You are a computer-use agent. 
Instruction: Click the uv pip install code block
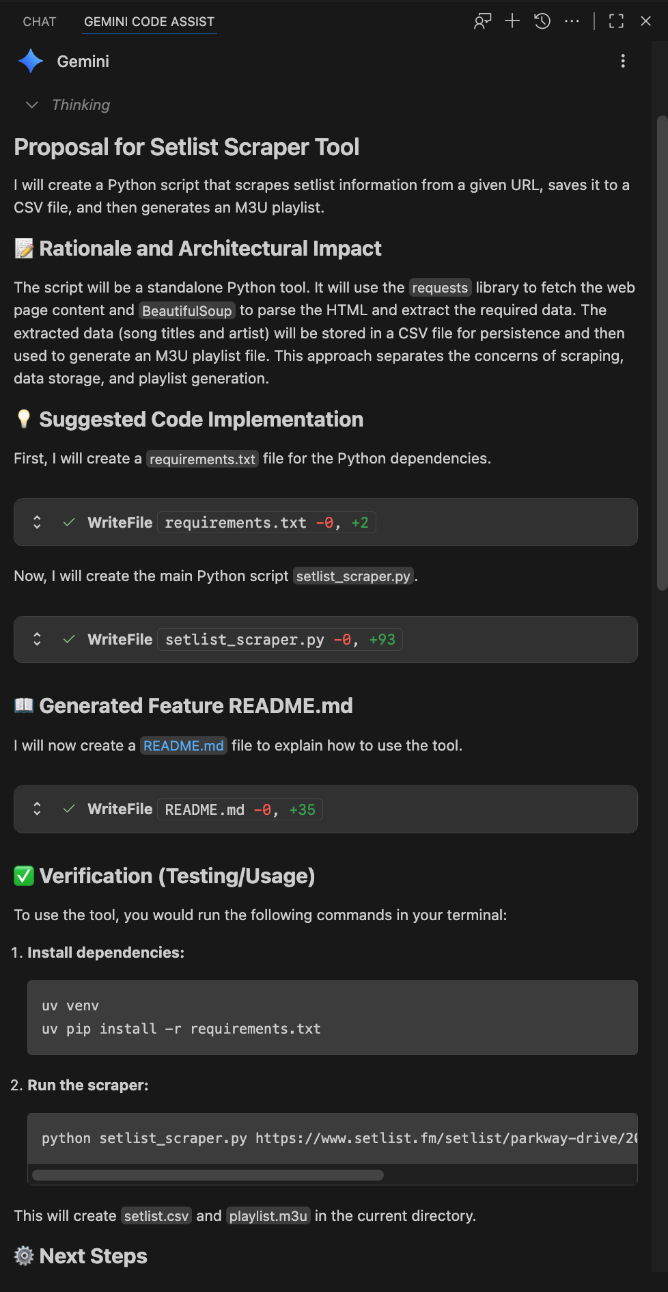332,1017
